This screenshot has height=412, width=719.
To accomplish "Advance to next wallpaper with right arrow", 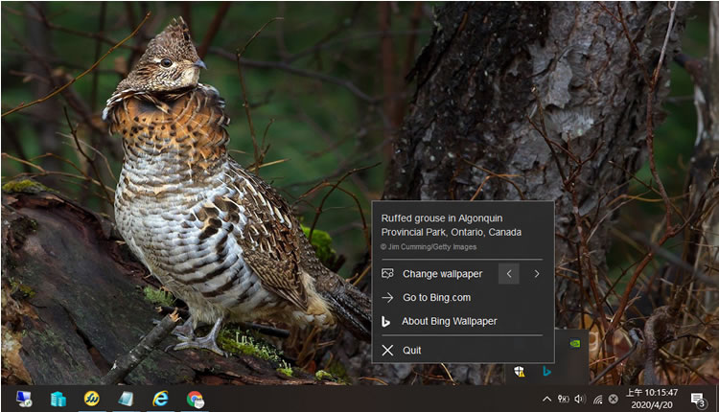I will point(537,274).
